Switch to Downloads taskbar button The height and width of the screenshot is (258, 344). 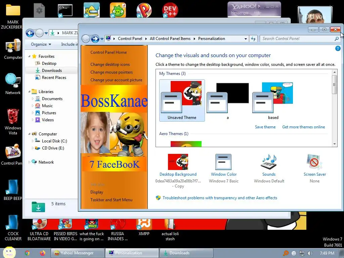tap(186, 253)
